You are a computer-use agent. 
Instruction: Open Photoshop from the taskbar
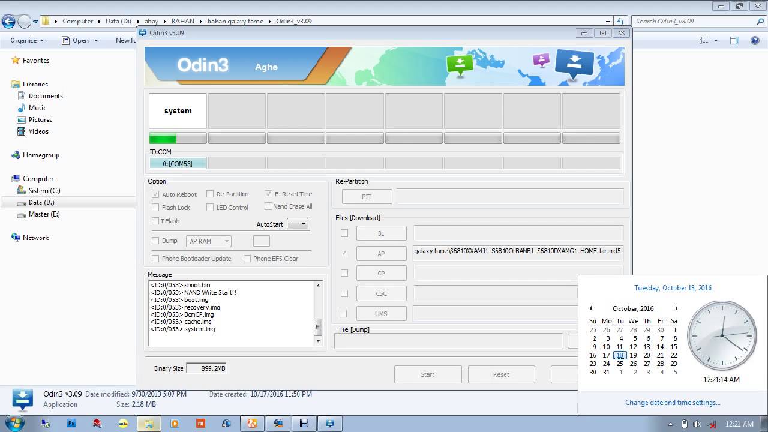click(71, 424)
